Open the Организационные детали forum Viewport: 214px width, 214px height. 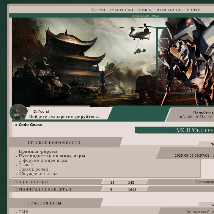[x=44, y=189]
